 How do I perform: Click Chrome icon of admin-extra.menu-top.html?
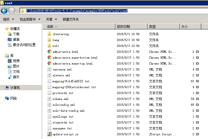tap(49, 63)
